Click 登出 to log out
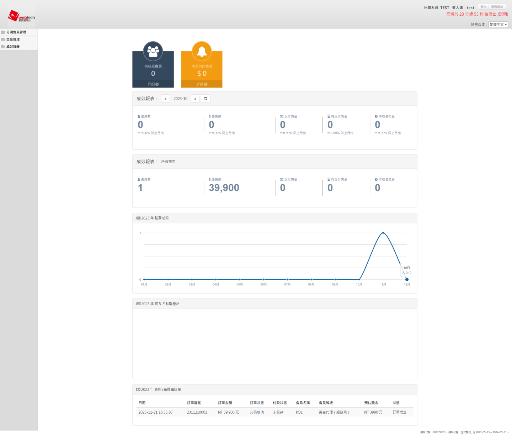 click(x=483, y=7)
